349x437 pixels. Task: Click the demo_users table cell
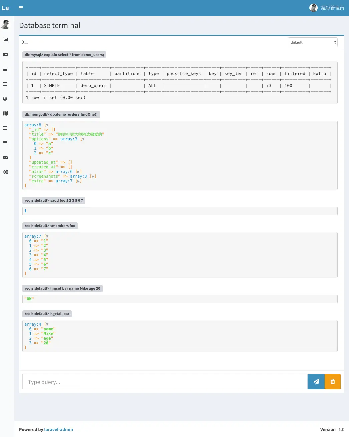[x=94, y=86]
